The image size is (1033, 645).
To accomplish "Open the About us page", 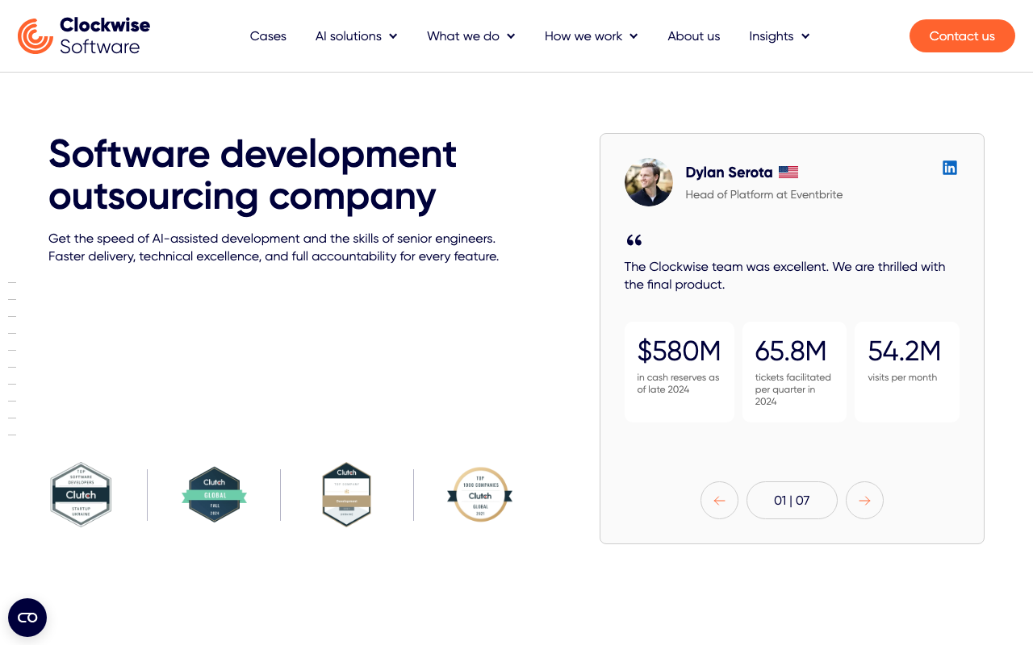I will (x=694, y=36).
